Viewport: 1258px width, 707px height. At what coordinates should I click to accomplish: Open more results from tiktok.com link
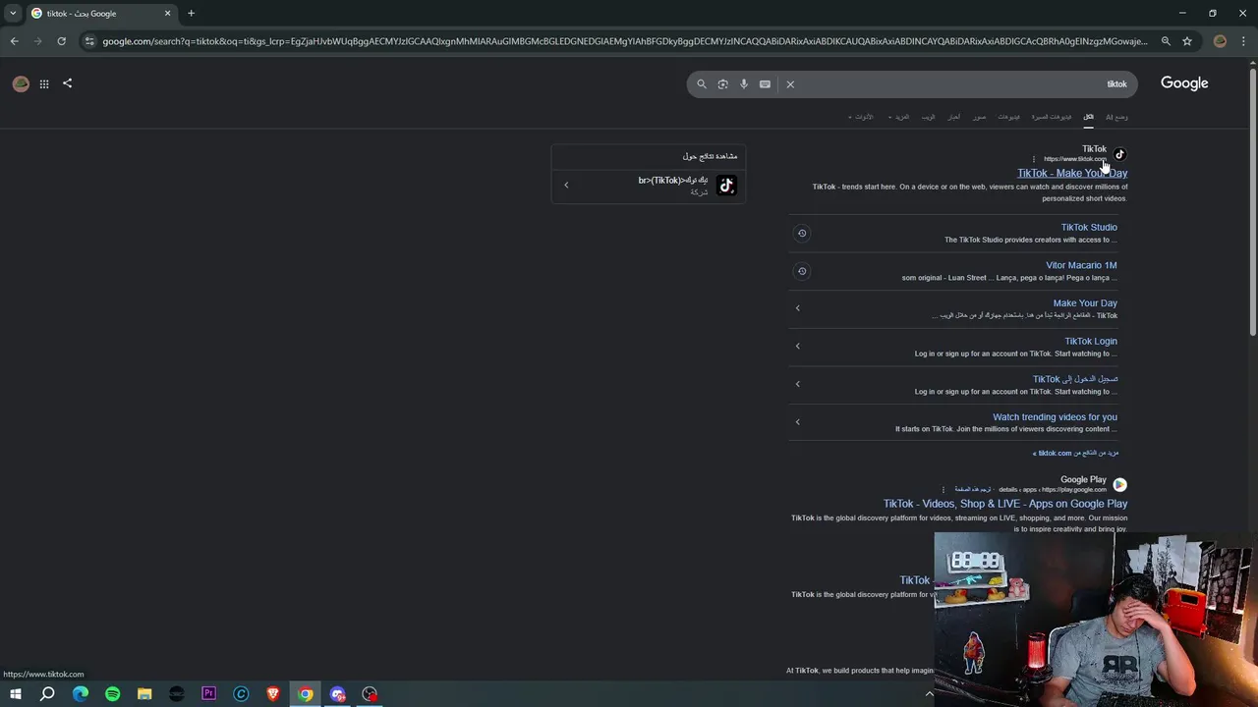point(1075,453)
